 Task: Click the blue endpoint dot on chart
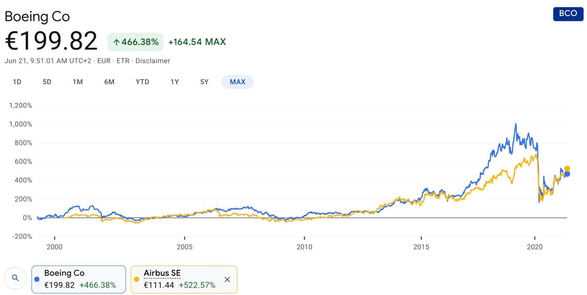pyautogui.click(x=567, y=174)
